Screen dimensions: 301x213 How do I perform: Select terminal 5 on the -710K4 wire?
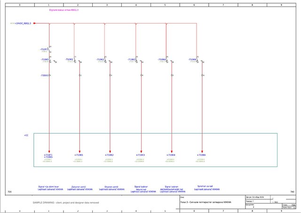pyautogui.click(x=172, y=75)
